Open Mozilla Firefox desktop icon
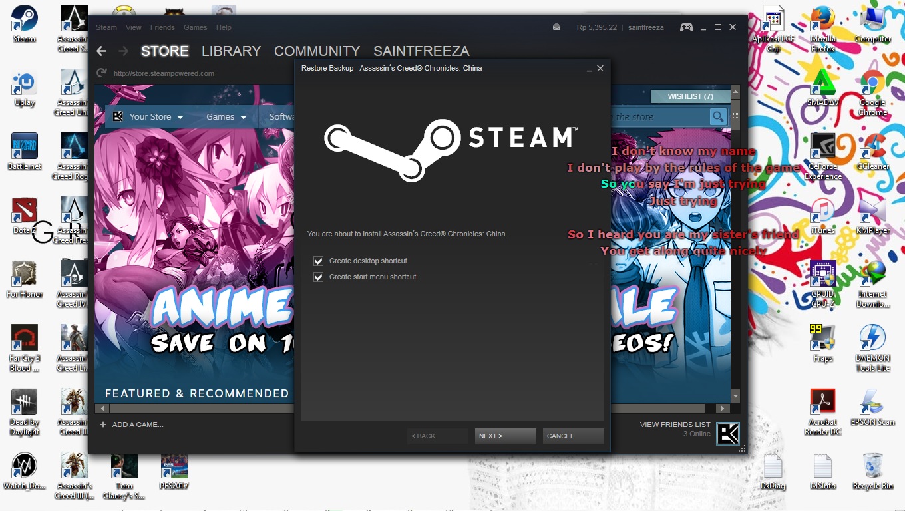The width and height of the screenshot is (905, 511). (x=823, y=29)
